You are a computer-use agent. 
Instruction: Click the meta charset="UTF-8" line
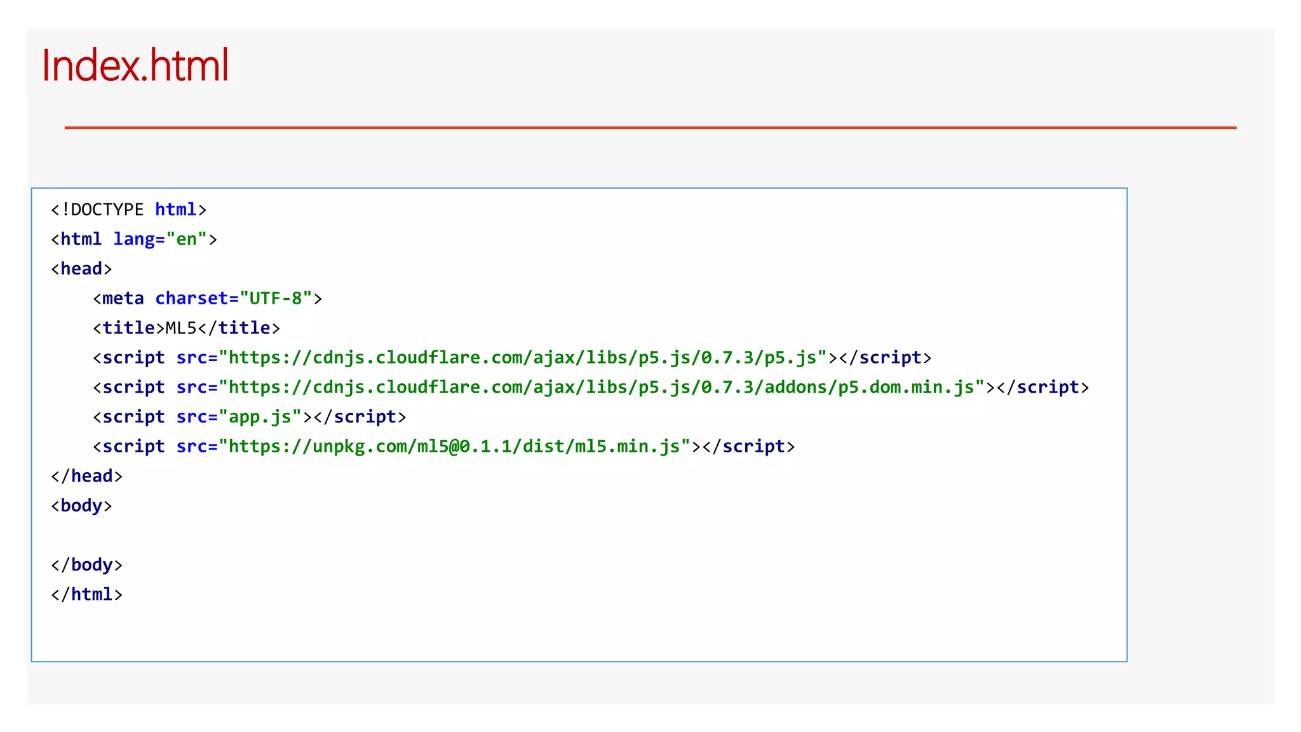click(208, 299)
